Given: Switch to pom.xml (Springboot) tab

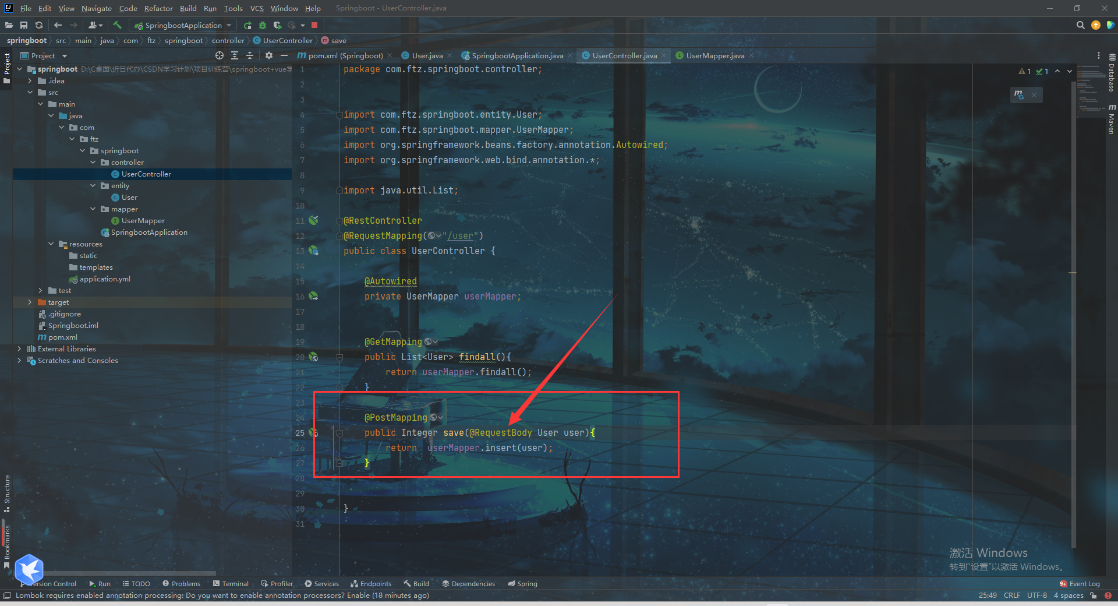Looking at the screenshot, I should coord(345,55).
